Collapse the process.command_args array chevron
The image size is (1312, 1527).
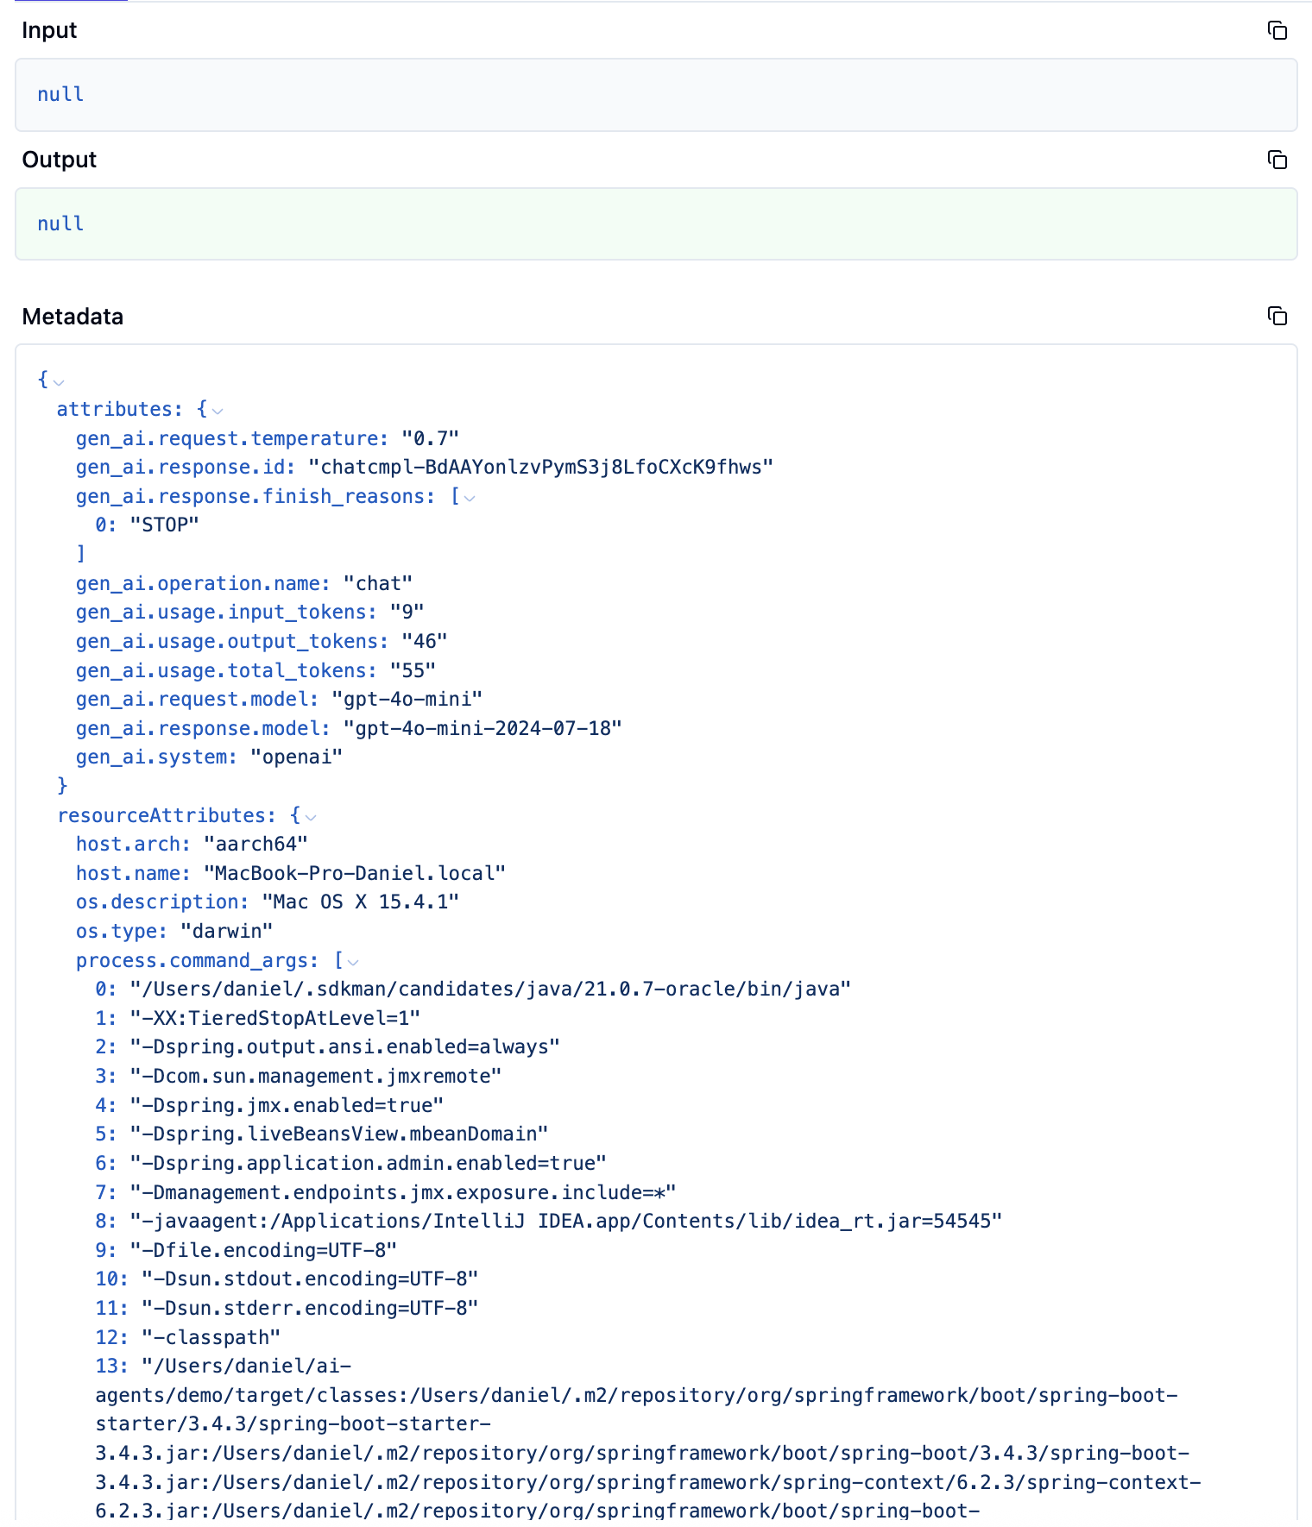(353, 962)
